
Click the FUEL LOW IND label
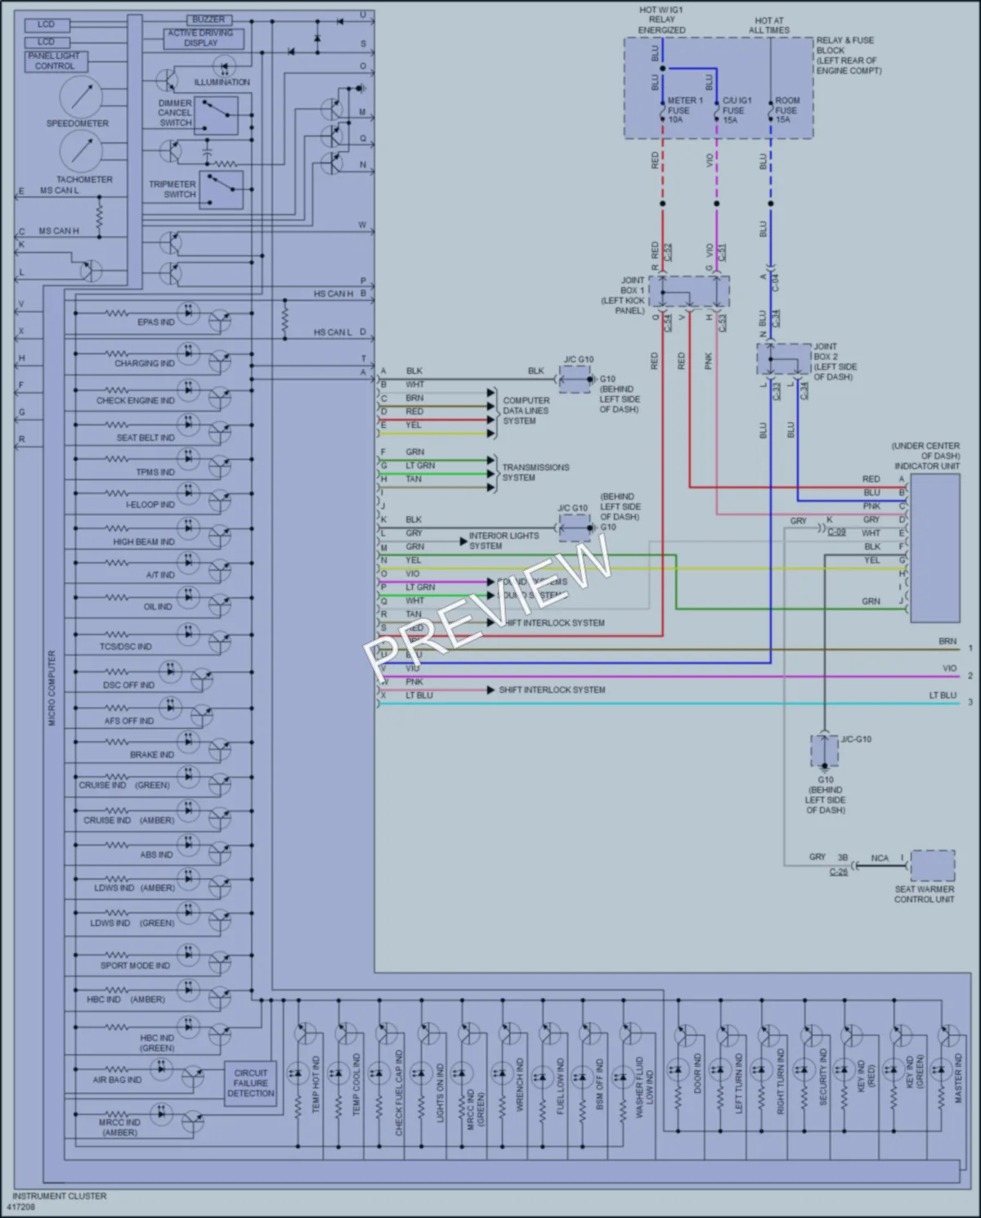(560, 1085)
